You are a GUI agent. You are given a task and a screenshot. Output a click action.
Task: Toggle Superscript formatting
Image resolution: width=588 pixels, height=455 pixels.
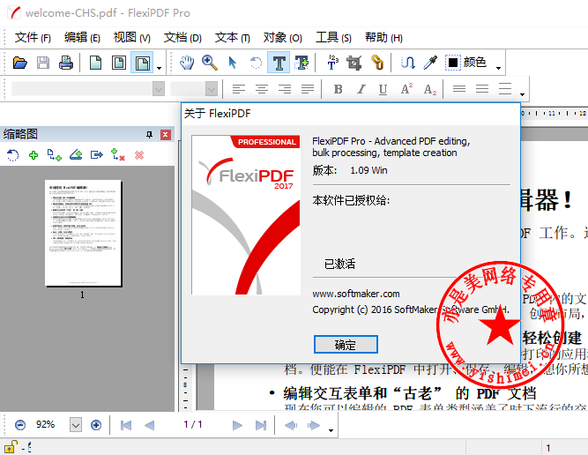(x=406, y=89)
